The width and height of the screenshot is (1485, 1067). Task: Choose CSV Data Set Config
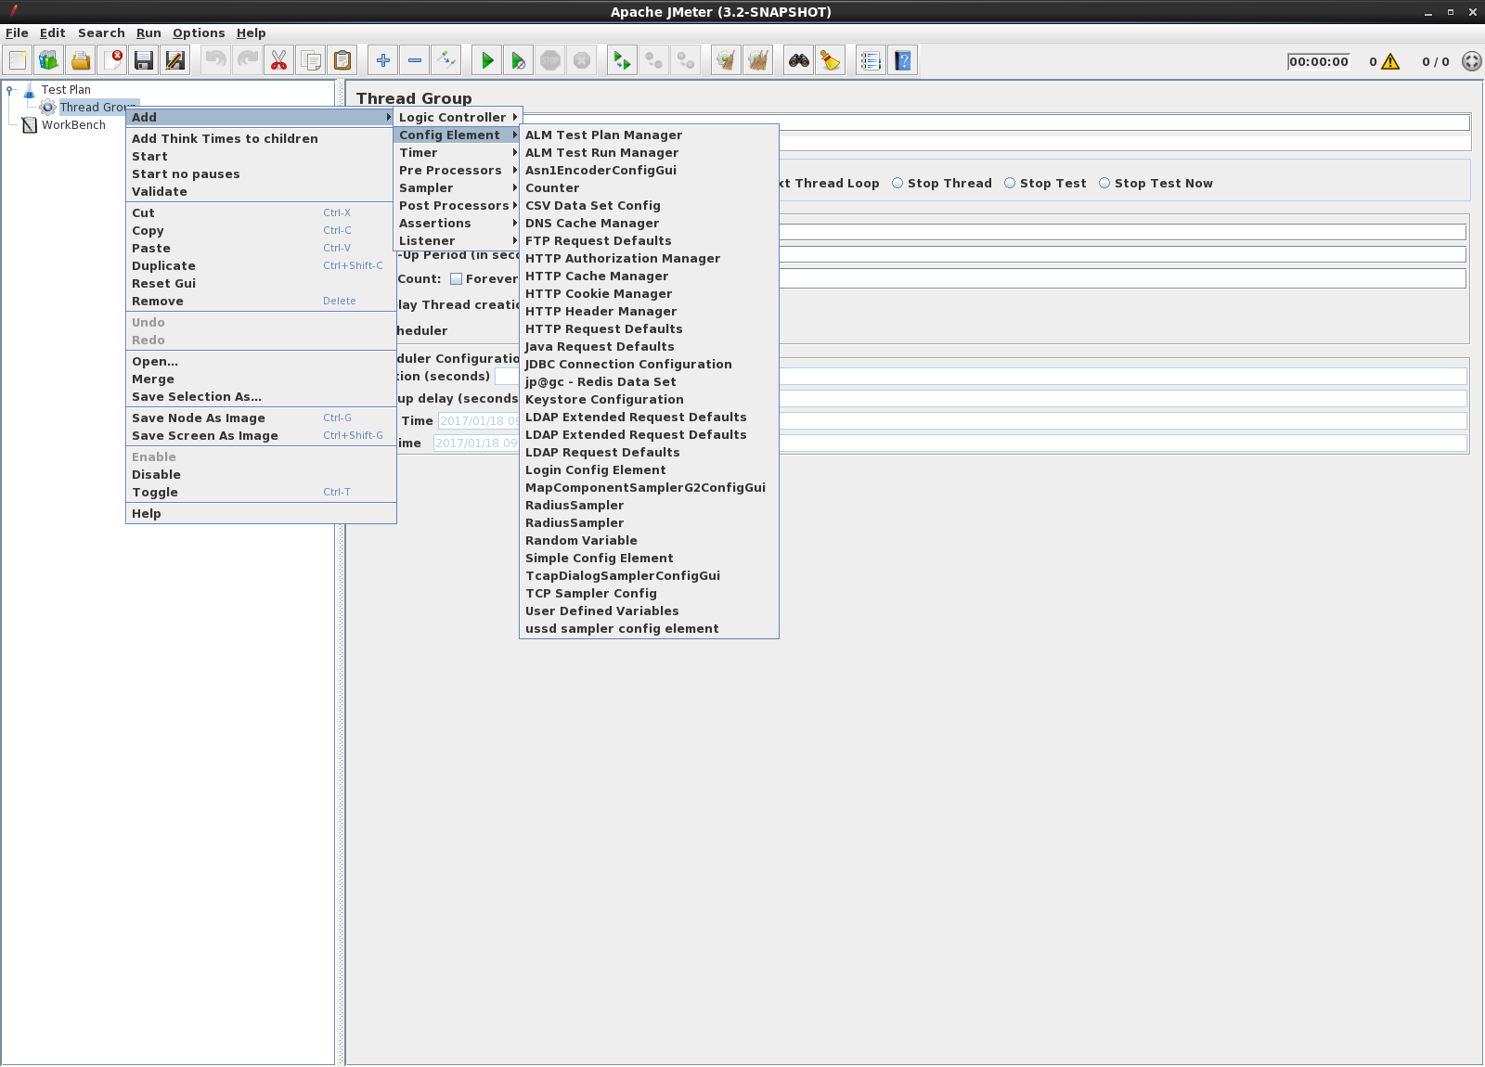[592, 205]
